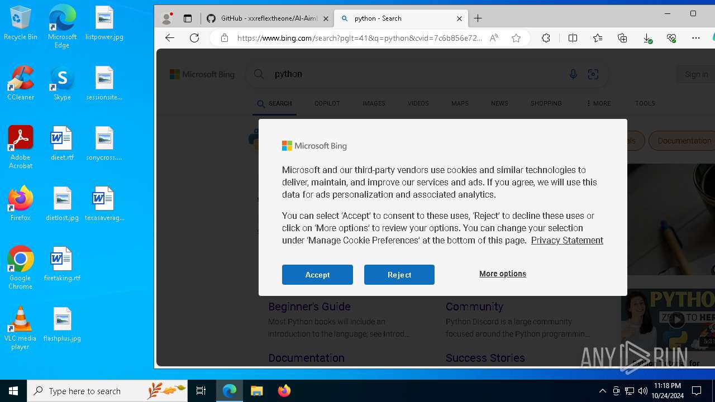Image resolution: width=715 pixels, height=402 pixels.
Task: Open the Privacy Statement link
Action: pyautogui.click(x=567, y=240)
